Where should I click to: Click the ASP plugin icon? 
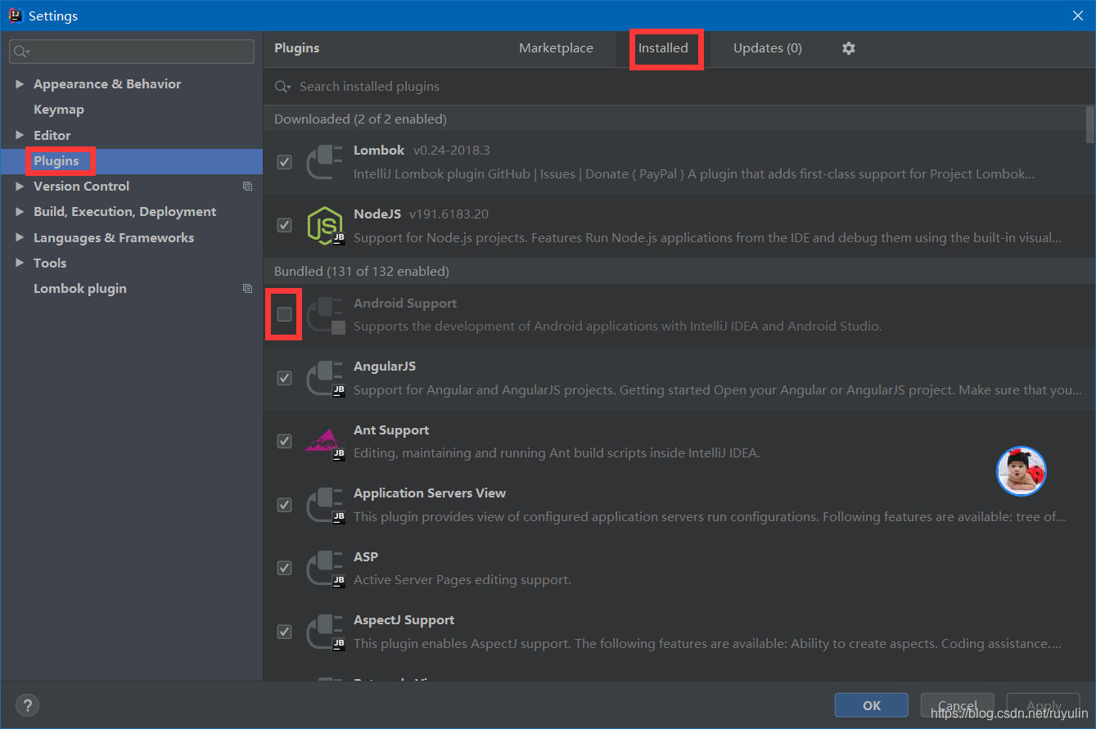325,569
